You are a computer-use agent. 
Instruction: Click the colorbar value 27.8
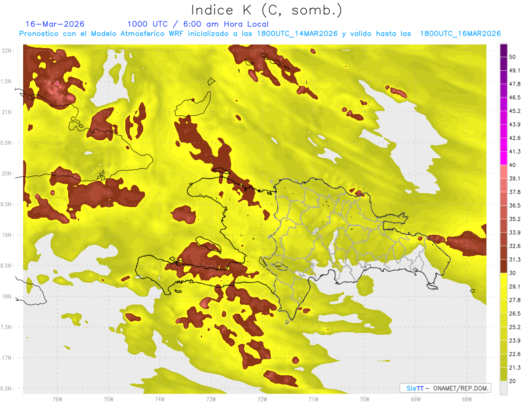[x=515, y=300]
